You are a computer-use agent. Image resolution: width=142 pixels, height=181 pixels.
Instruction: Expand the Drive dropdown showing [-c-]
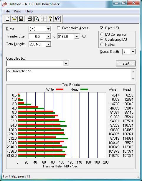tap(48, 29)
